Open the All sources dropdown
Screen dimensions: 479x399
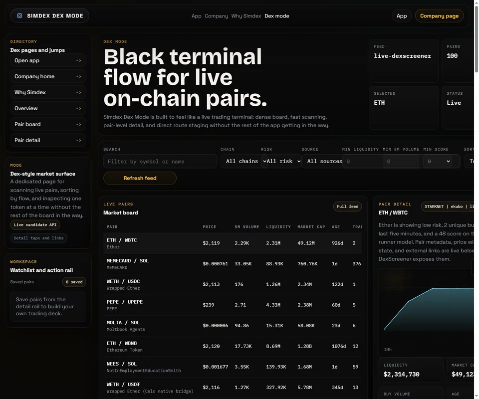coord(322,161)
